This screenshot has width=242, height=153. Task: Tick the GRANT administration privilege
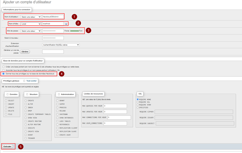pyautogui.click(x=57, y=101)
